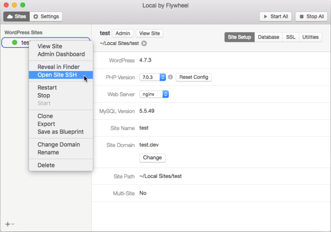Switch to the Database tab
The image size is (331, 232).
(268, 37)
